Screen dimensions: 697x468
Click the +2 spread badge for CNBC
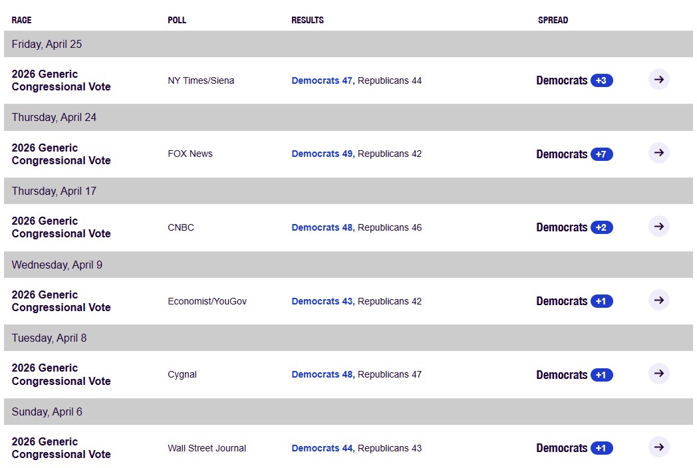pyautogui.click(x=601, y=227)
